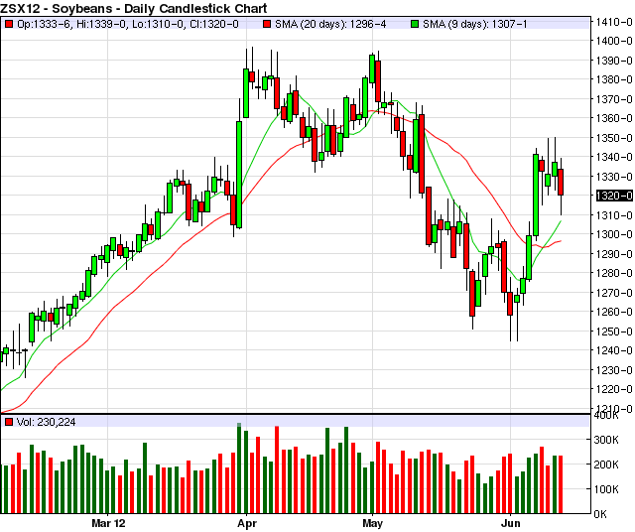Click the '1410-0' price axis label
635x532 pixels.
(x=614, y=22)
